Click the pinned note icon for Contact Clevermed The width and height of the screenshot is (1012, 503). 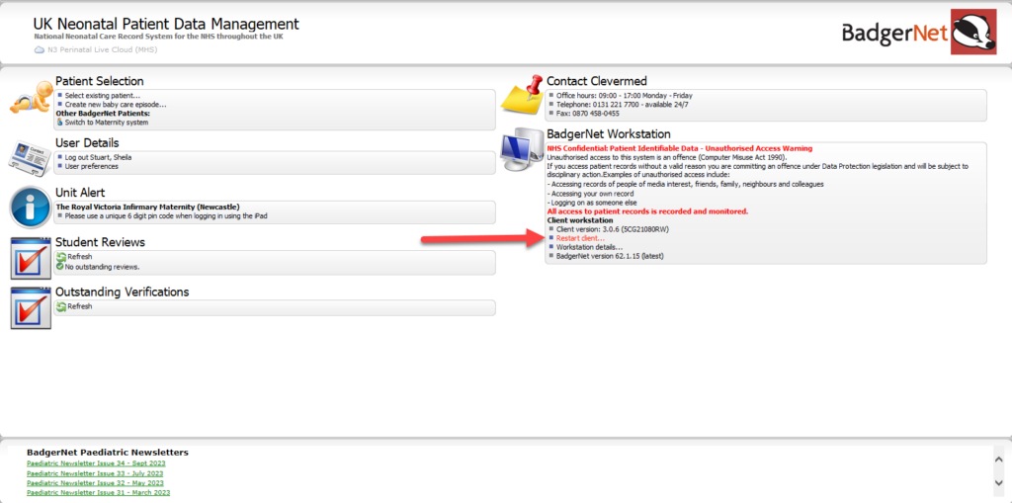[523, 95]
